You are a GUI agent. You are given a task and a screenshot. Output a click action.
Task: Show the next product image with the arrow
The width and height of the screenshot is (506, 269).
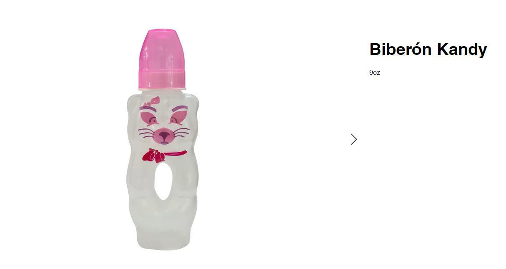pyautogui.click(x=354, y=139)
